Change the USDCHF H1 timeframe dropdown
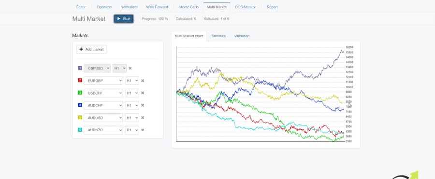 [132, 93]
